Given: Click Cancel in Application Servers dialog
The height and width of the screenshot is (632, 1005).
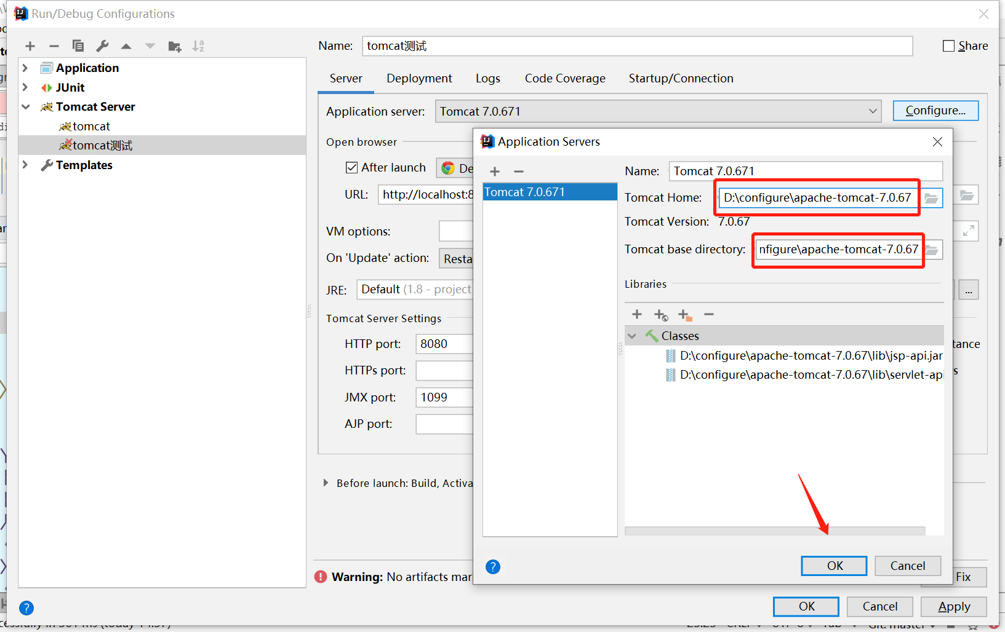Looking at the screenshot, I should pyautogui.click(x=908, y=566).
